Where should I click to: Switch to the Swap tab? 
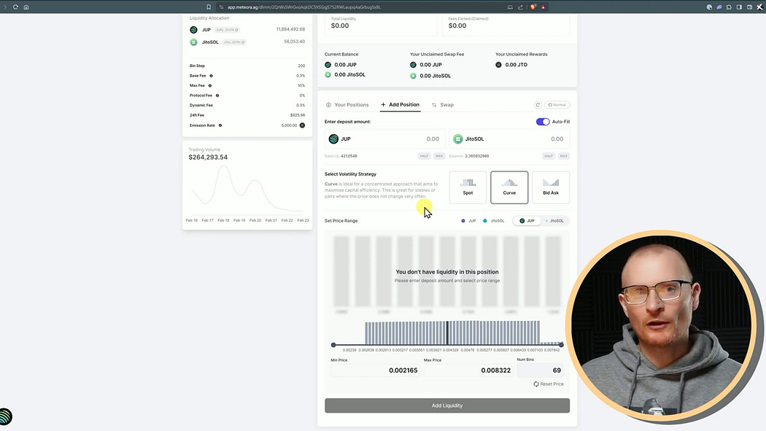(x=443, y=105)
